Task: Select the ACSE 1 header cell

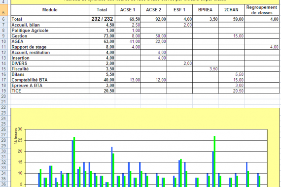Action: click(x=128, y=10)
